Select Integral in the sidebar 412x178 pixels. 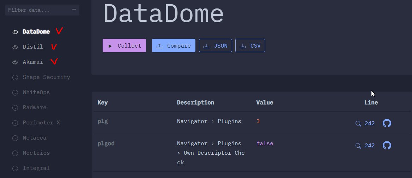coord(36,168)
